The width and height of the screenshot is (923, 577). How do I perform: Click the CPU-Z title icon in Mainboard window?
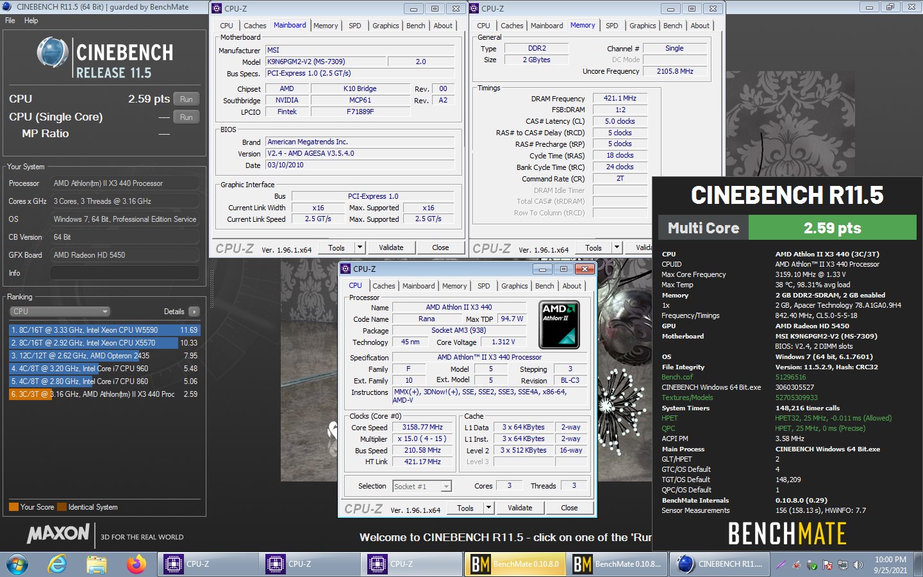pyautogui.click(x=217, y=8)
